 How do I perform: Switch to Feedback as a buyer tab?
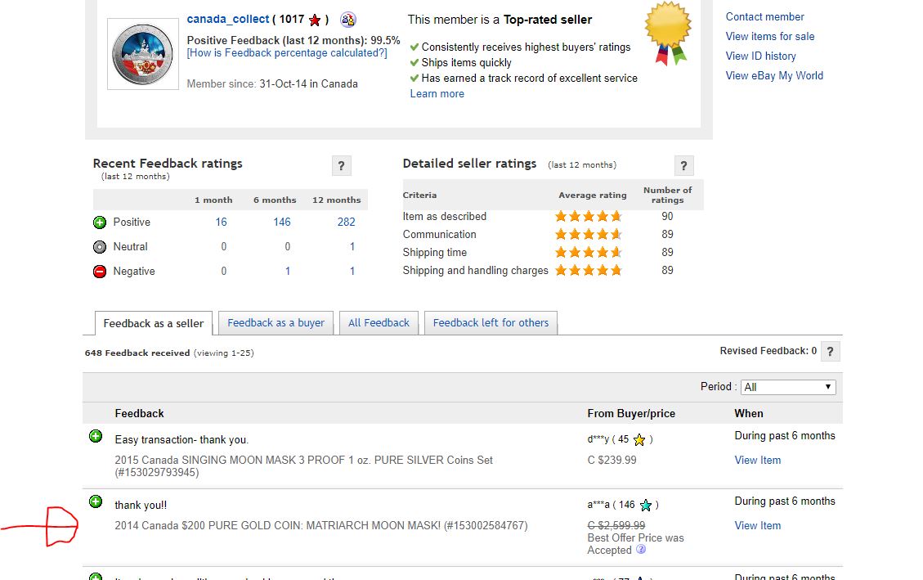click(x=276, y=322)
